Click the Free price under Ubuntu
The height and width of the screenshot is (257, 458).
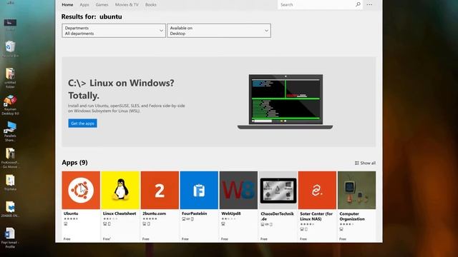(67, 239)
